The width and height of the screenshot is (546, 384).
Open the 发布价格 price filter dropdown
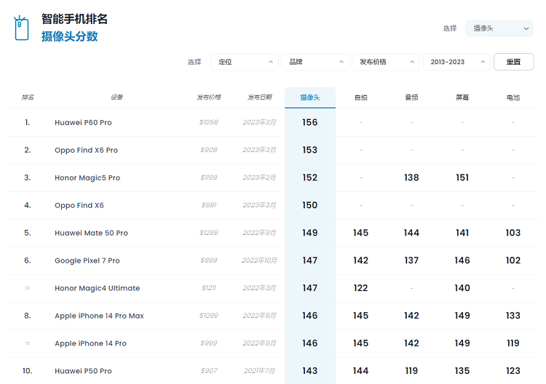(386, 63)
